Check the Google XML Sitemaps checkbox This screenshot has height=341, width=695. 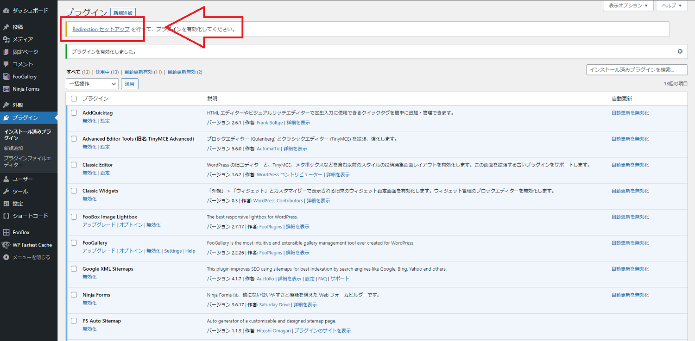(74, 269)
